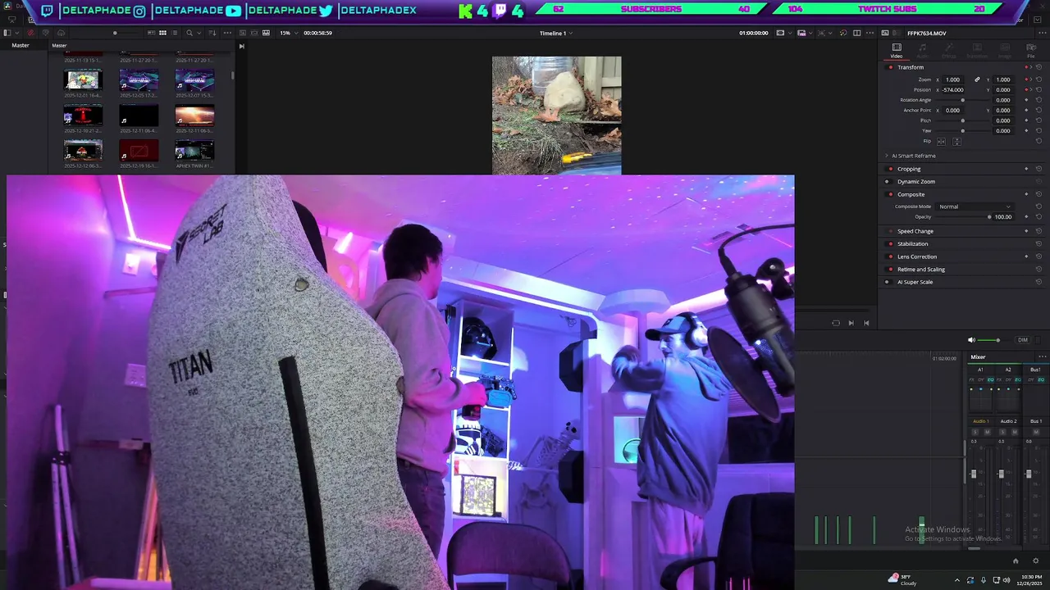This screenshot has height=590, width=1050.
Task: Switch media pool to thumbnail view
Action: (x=162, y=33)
